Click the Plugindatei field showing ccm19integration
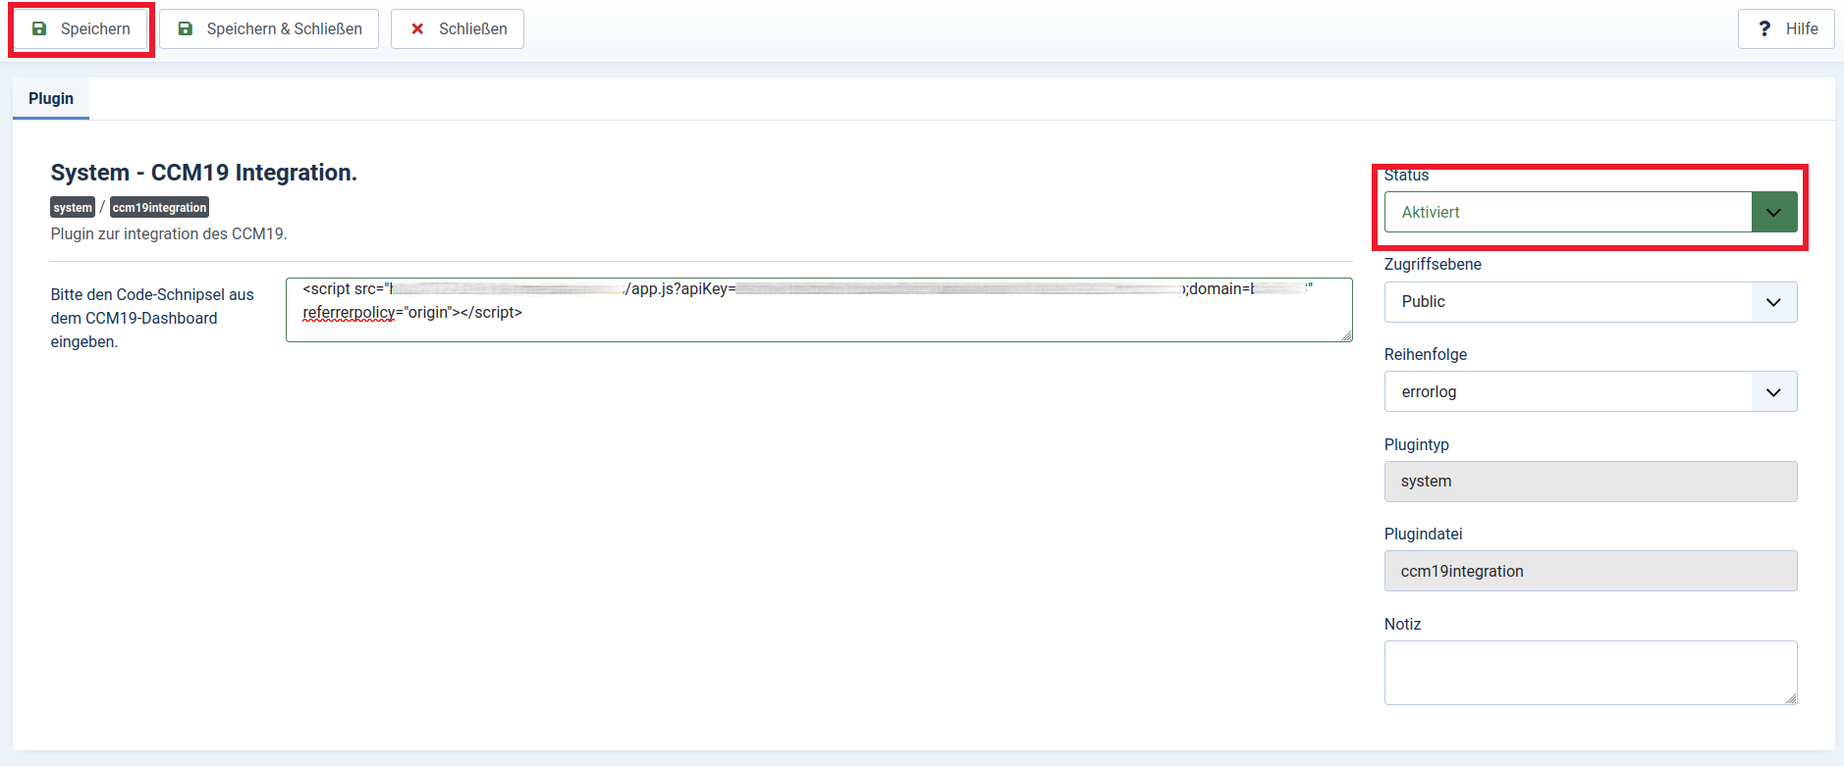This screenshot has height=766, width=1844. [x=1591, y=571]
